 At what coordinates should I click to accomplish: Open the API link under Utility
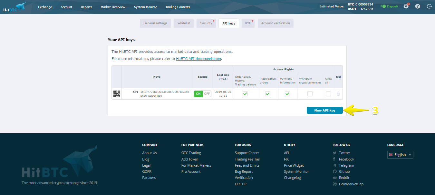click(286, 153)
